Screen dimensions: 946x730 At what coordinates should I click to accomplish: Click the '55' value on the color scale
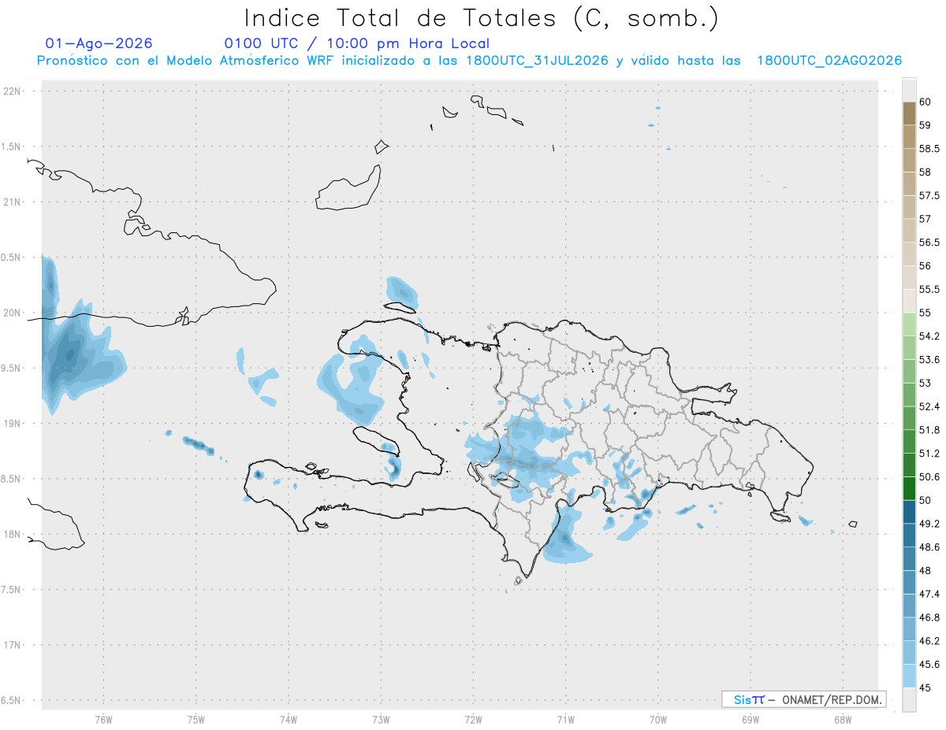[x=925, y=313]
